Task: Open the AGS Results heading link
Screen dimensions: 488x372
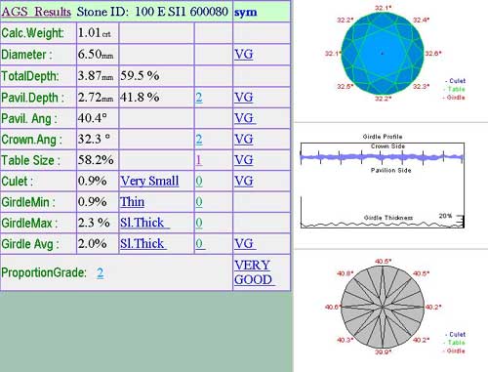Action: click(x=36, y=12)
